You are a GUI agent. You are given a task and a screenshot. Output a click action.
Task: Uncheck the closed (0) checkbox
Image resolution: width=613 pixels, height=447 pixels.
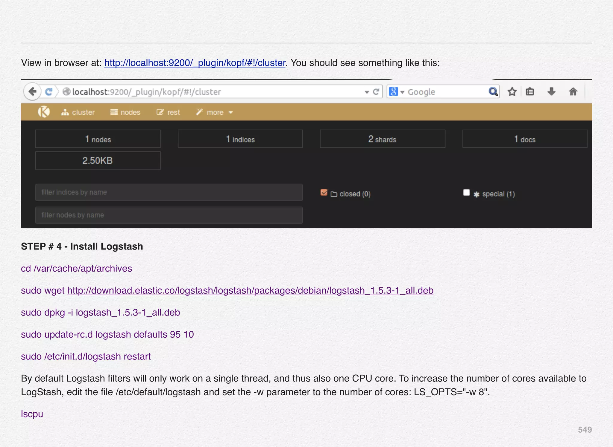(324, 193)
